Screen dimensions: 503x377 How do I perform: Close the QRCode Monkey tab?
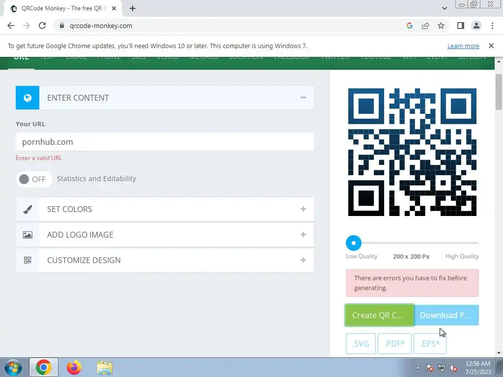click(114, 8)
